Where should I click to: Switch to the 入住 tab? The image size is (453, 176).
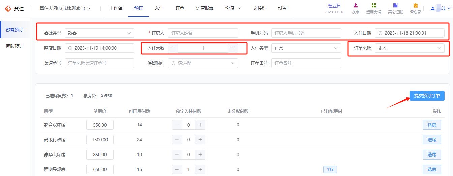coord(159,8)
